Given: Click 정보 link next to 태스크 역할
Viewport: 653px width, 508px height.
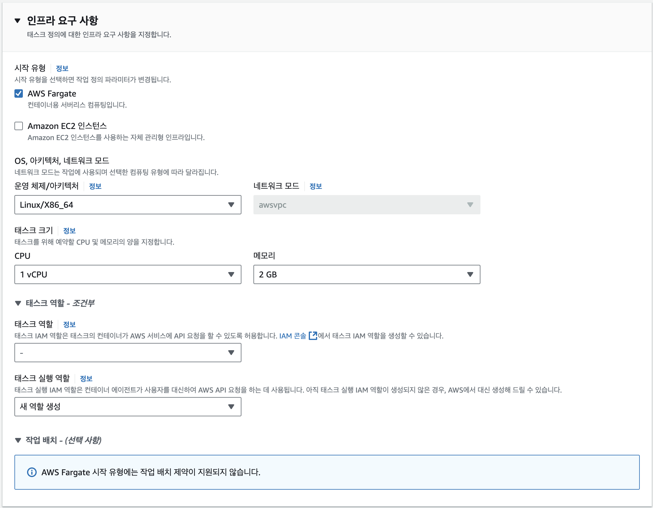Looking at the screenshot, I should [69, 325].
